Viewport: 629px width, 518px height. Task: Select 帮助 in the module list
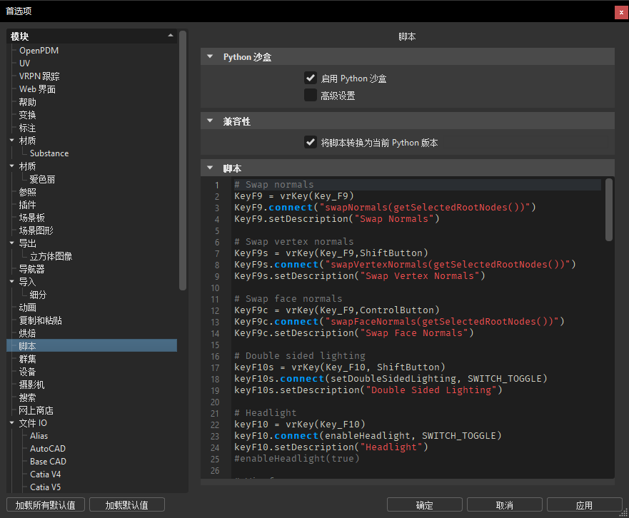[x=27, y=102]
